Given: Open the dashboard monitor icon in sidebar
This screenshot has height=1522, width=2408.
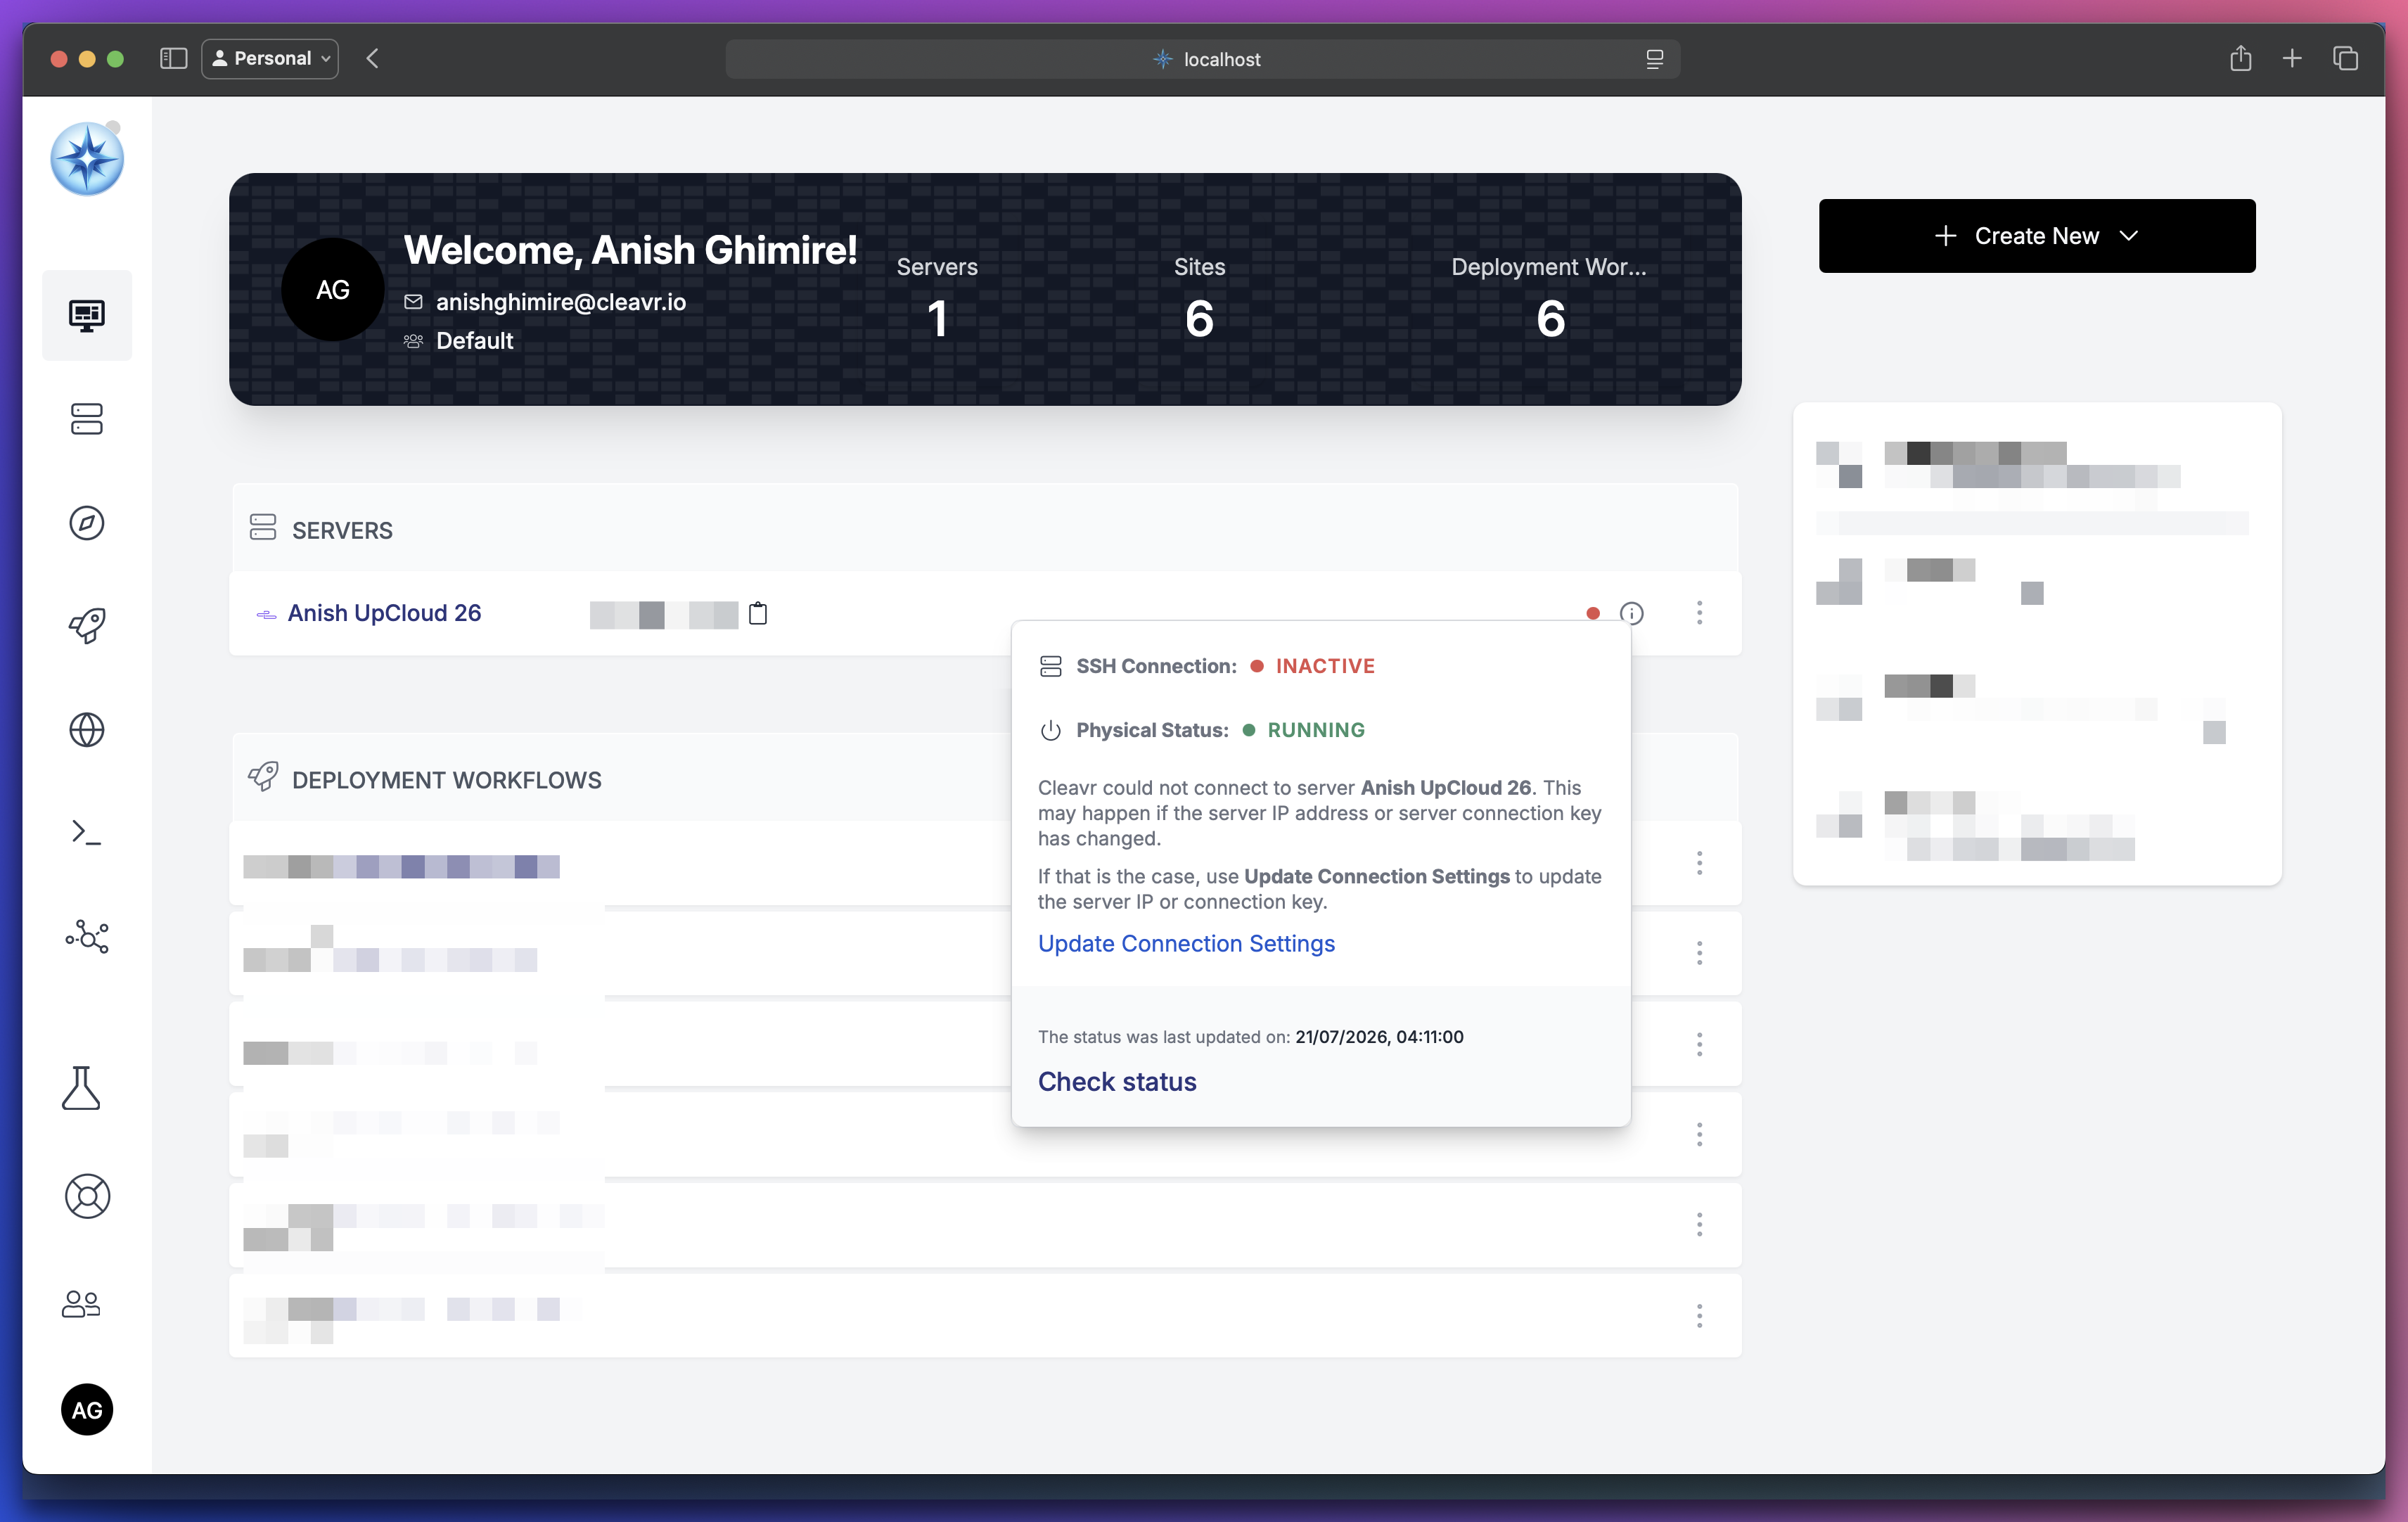Looking at the screenshot, I should pos(87,315).
